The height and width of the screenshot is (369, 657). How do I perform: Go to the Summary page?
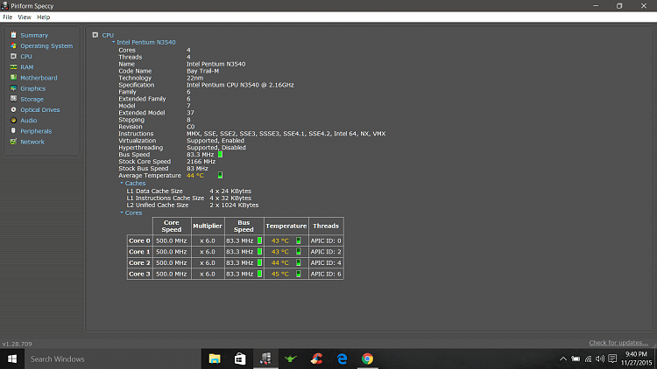(x=34, y=36)
